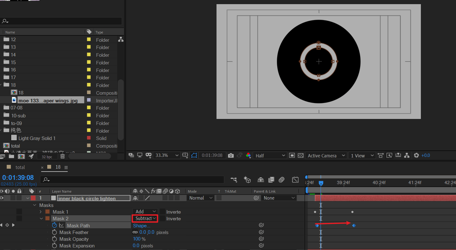This screenshot has height=250, width=456.
Task: Open timeline panel menu for comp 18
Action: click(66, 167)
